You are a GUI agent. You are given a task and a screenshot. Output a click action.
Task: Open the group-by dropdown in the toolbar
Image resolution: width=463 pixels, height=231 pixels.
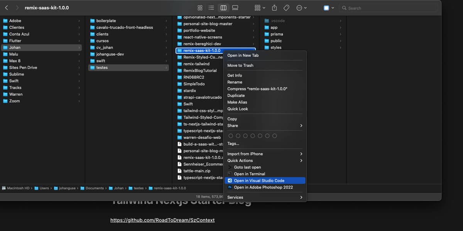[259, 7]
